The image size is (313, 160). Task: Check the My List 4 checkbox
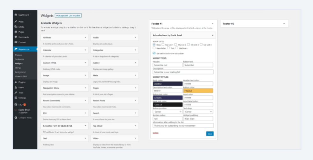[201, 45]
